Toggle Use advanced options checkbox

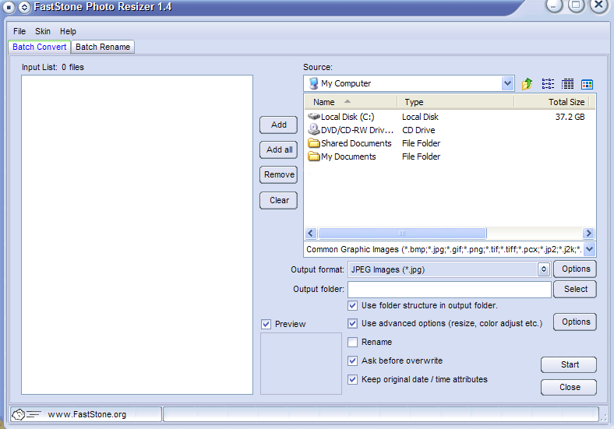coord(352,323)
